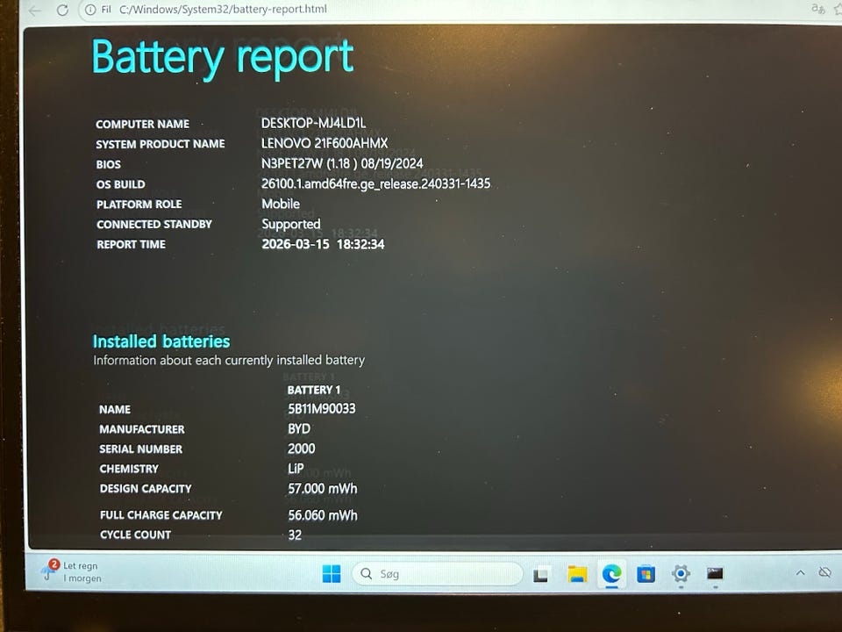Screen dimensions: 842x632
Task: Open the weather widget Let regn
Action: tap(71, 571)
